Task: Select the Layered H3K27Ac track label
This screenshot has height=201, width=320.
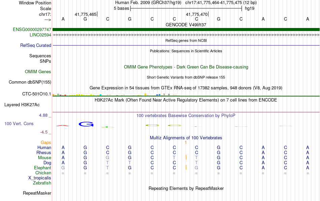Action: (22, 105)
